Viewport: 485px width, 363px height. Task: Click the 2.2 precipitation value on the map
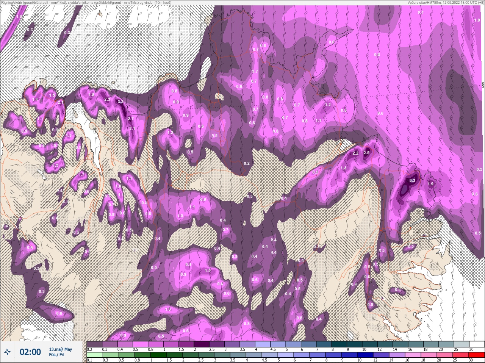[x=355, y=153]
